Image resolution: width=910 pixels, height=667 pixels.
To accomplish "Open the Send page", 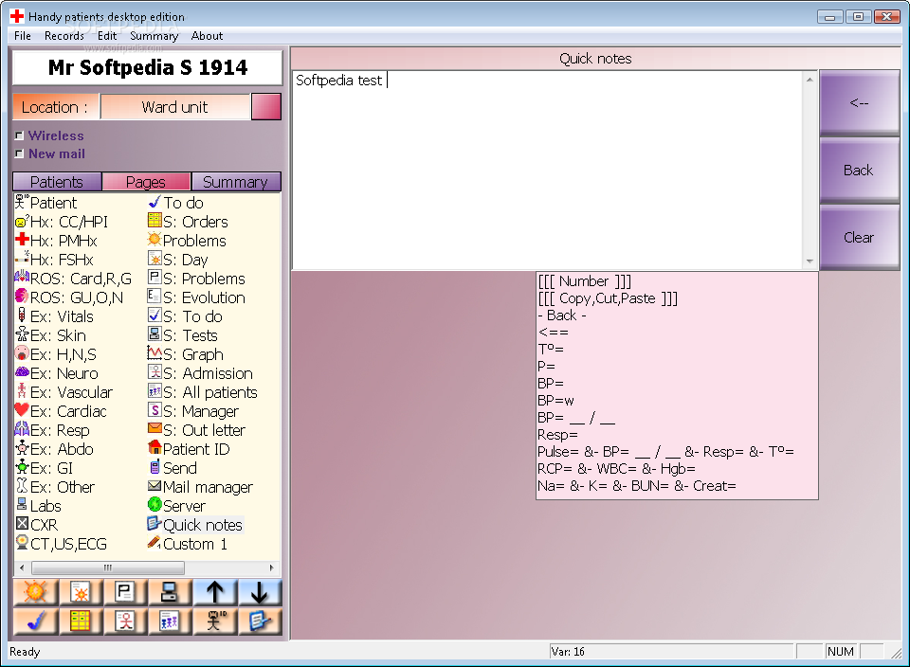I will click(x=173, y=468).
